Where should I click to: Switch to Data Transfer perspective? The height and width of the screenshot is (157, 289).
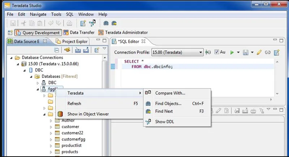click(79, 33)
